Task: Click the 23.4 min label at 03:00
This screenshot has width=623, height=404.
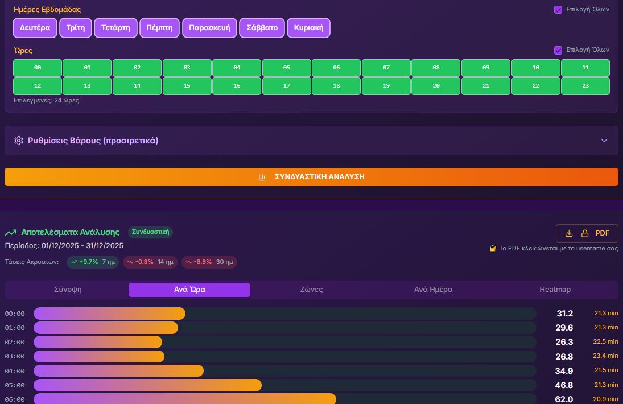Action: (605, 356)
